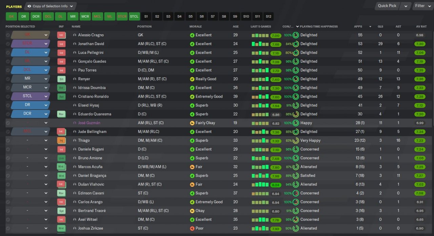The height and width of the screenshot is (236, 434).
Task: Click the Quick Pick button
Action: point(387,6)
